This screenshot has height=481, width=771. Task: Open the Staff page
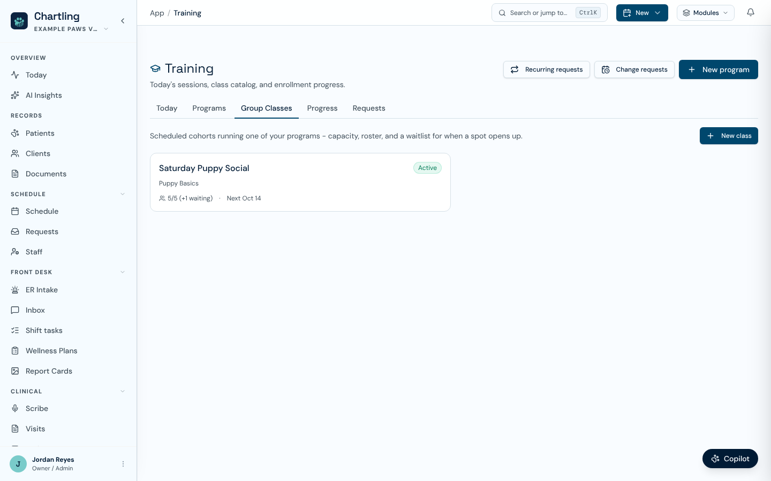click(x=69, y=252)
